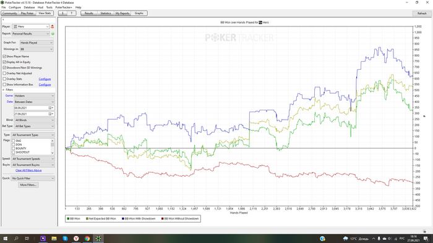
Task: Click the Refresh button
Action: (x=421, y=13)
